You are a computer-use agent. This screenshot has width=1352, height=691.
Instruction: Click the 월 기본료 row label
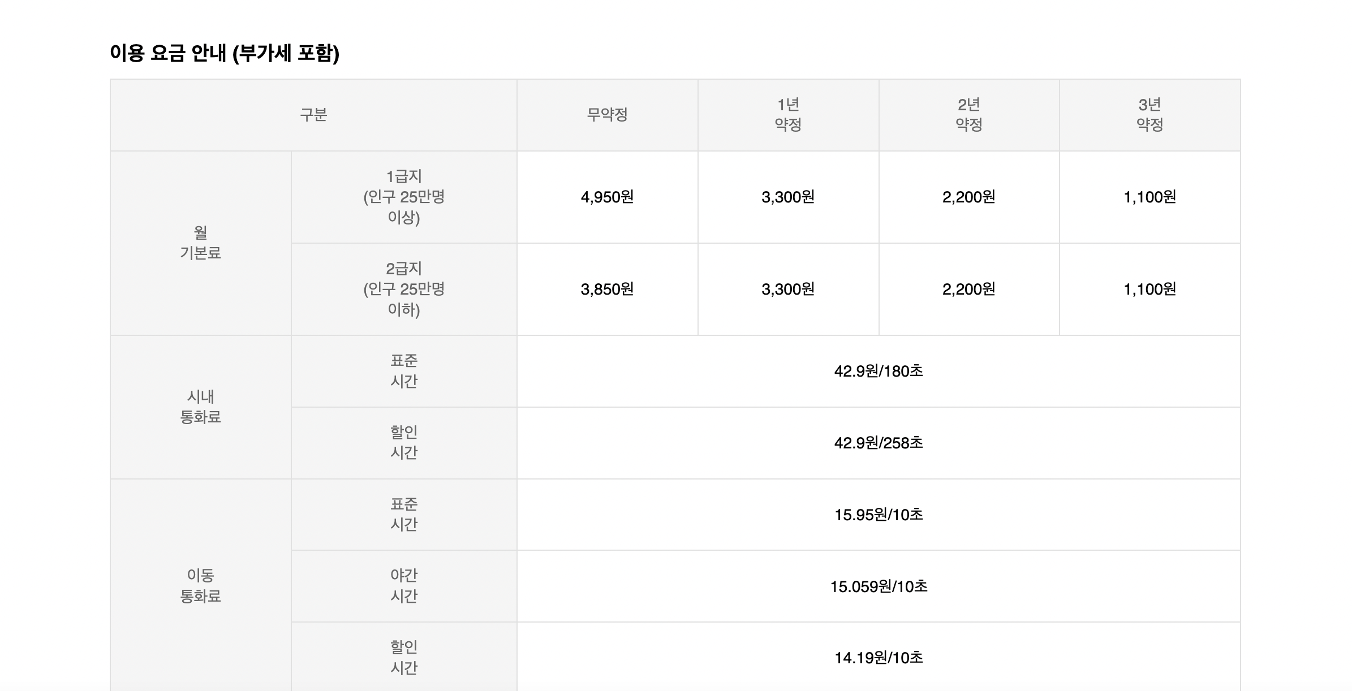200,243
